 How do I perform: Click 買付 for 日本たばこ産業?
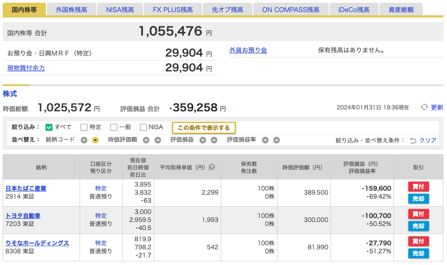click(x=419, y=187)
